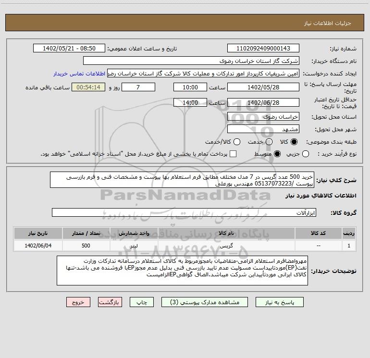Viewport: 370px width, 358px height.
Task: Click the date cell 1402/06/04
Action: tap(38, 246)
